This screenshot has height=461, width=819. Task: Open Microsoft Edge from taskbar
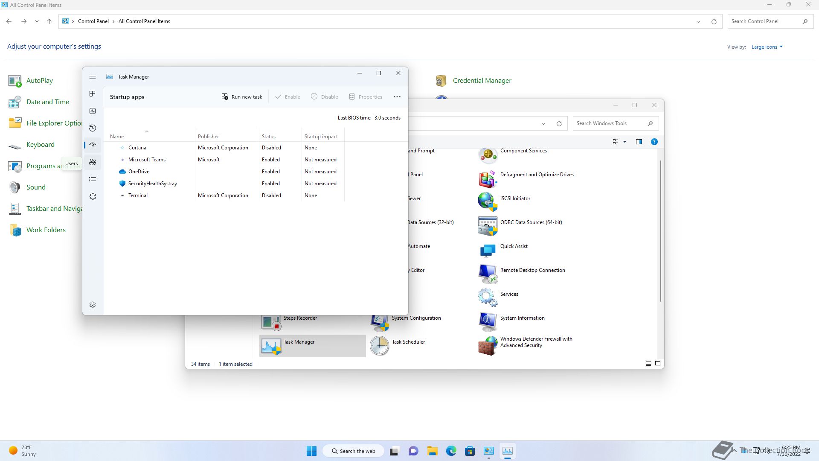451,451
